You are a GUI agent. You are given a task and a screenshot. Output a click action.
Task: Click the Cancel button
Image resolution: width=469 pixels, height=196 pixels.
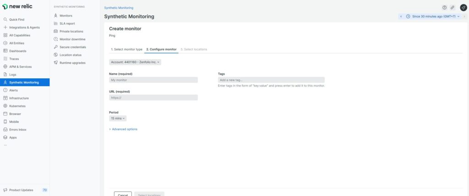pos(123,194)
